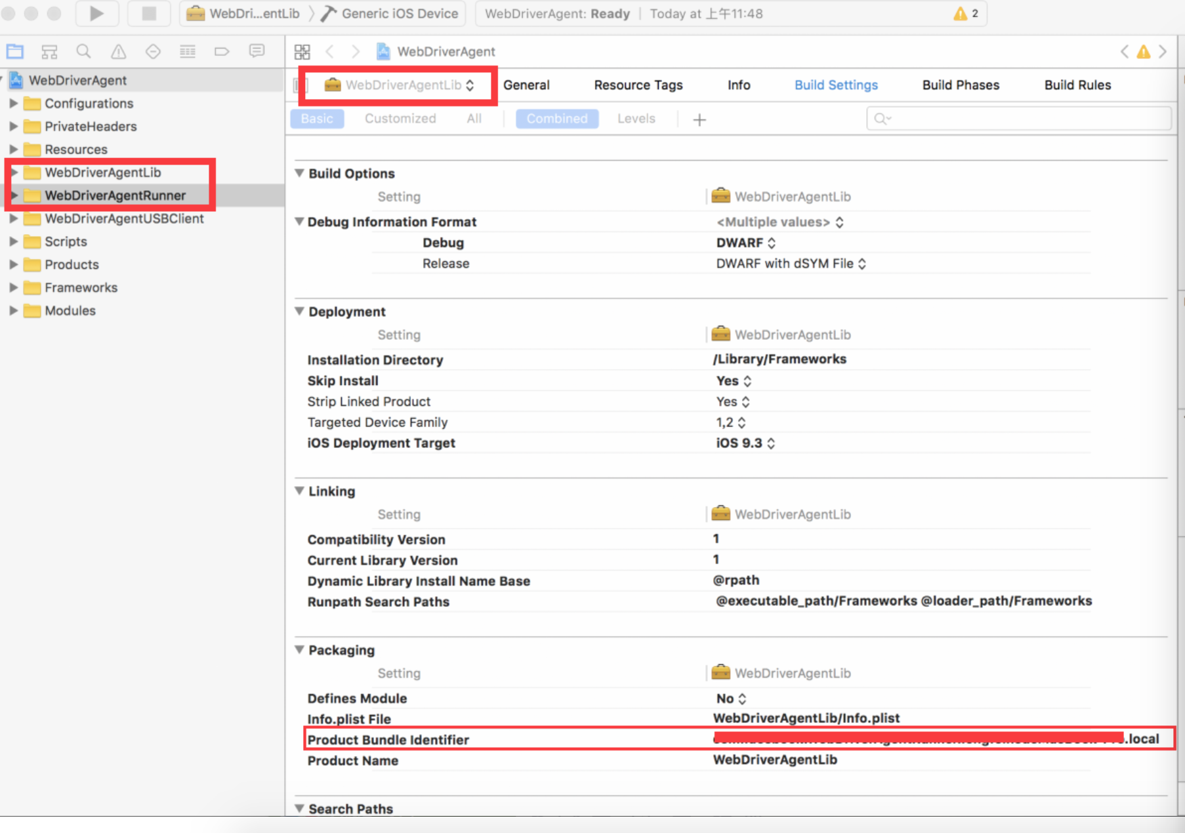Collapse the Packaging section
Image resolution: width=1185 pixels, height=833 pixels.
click(300, 650)
